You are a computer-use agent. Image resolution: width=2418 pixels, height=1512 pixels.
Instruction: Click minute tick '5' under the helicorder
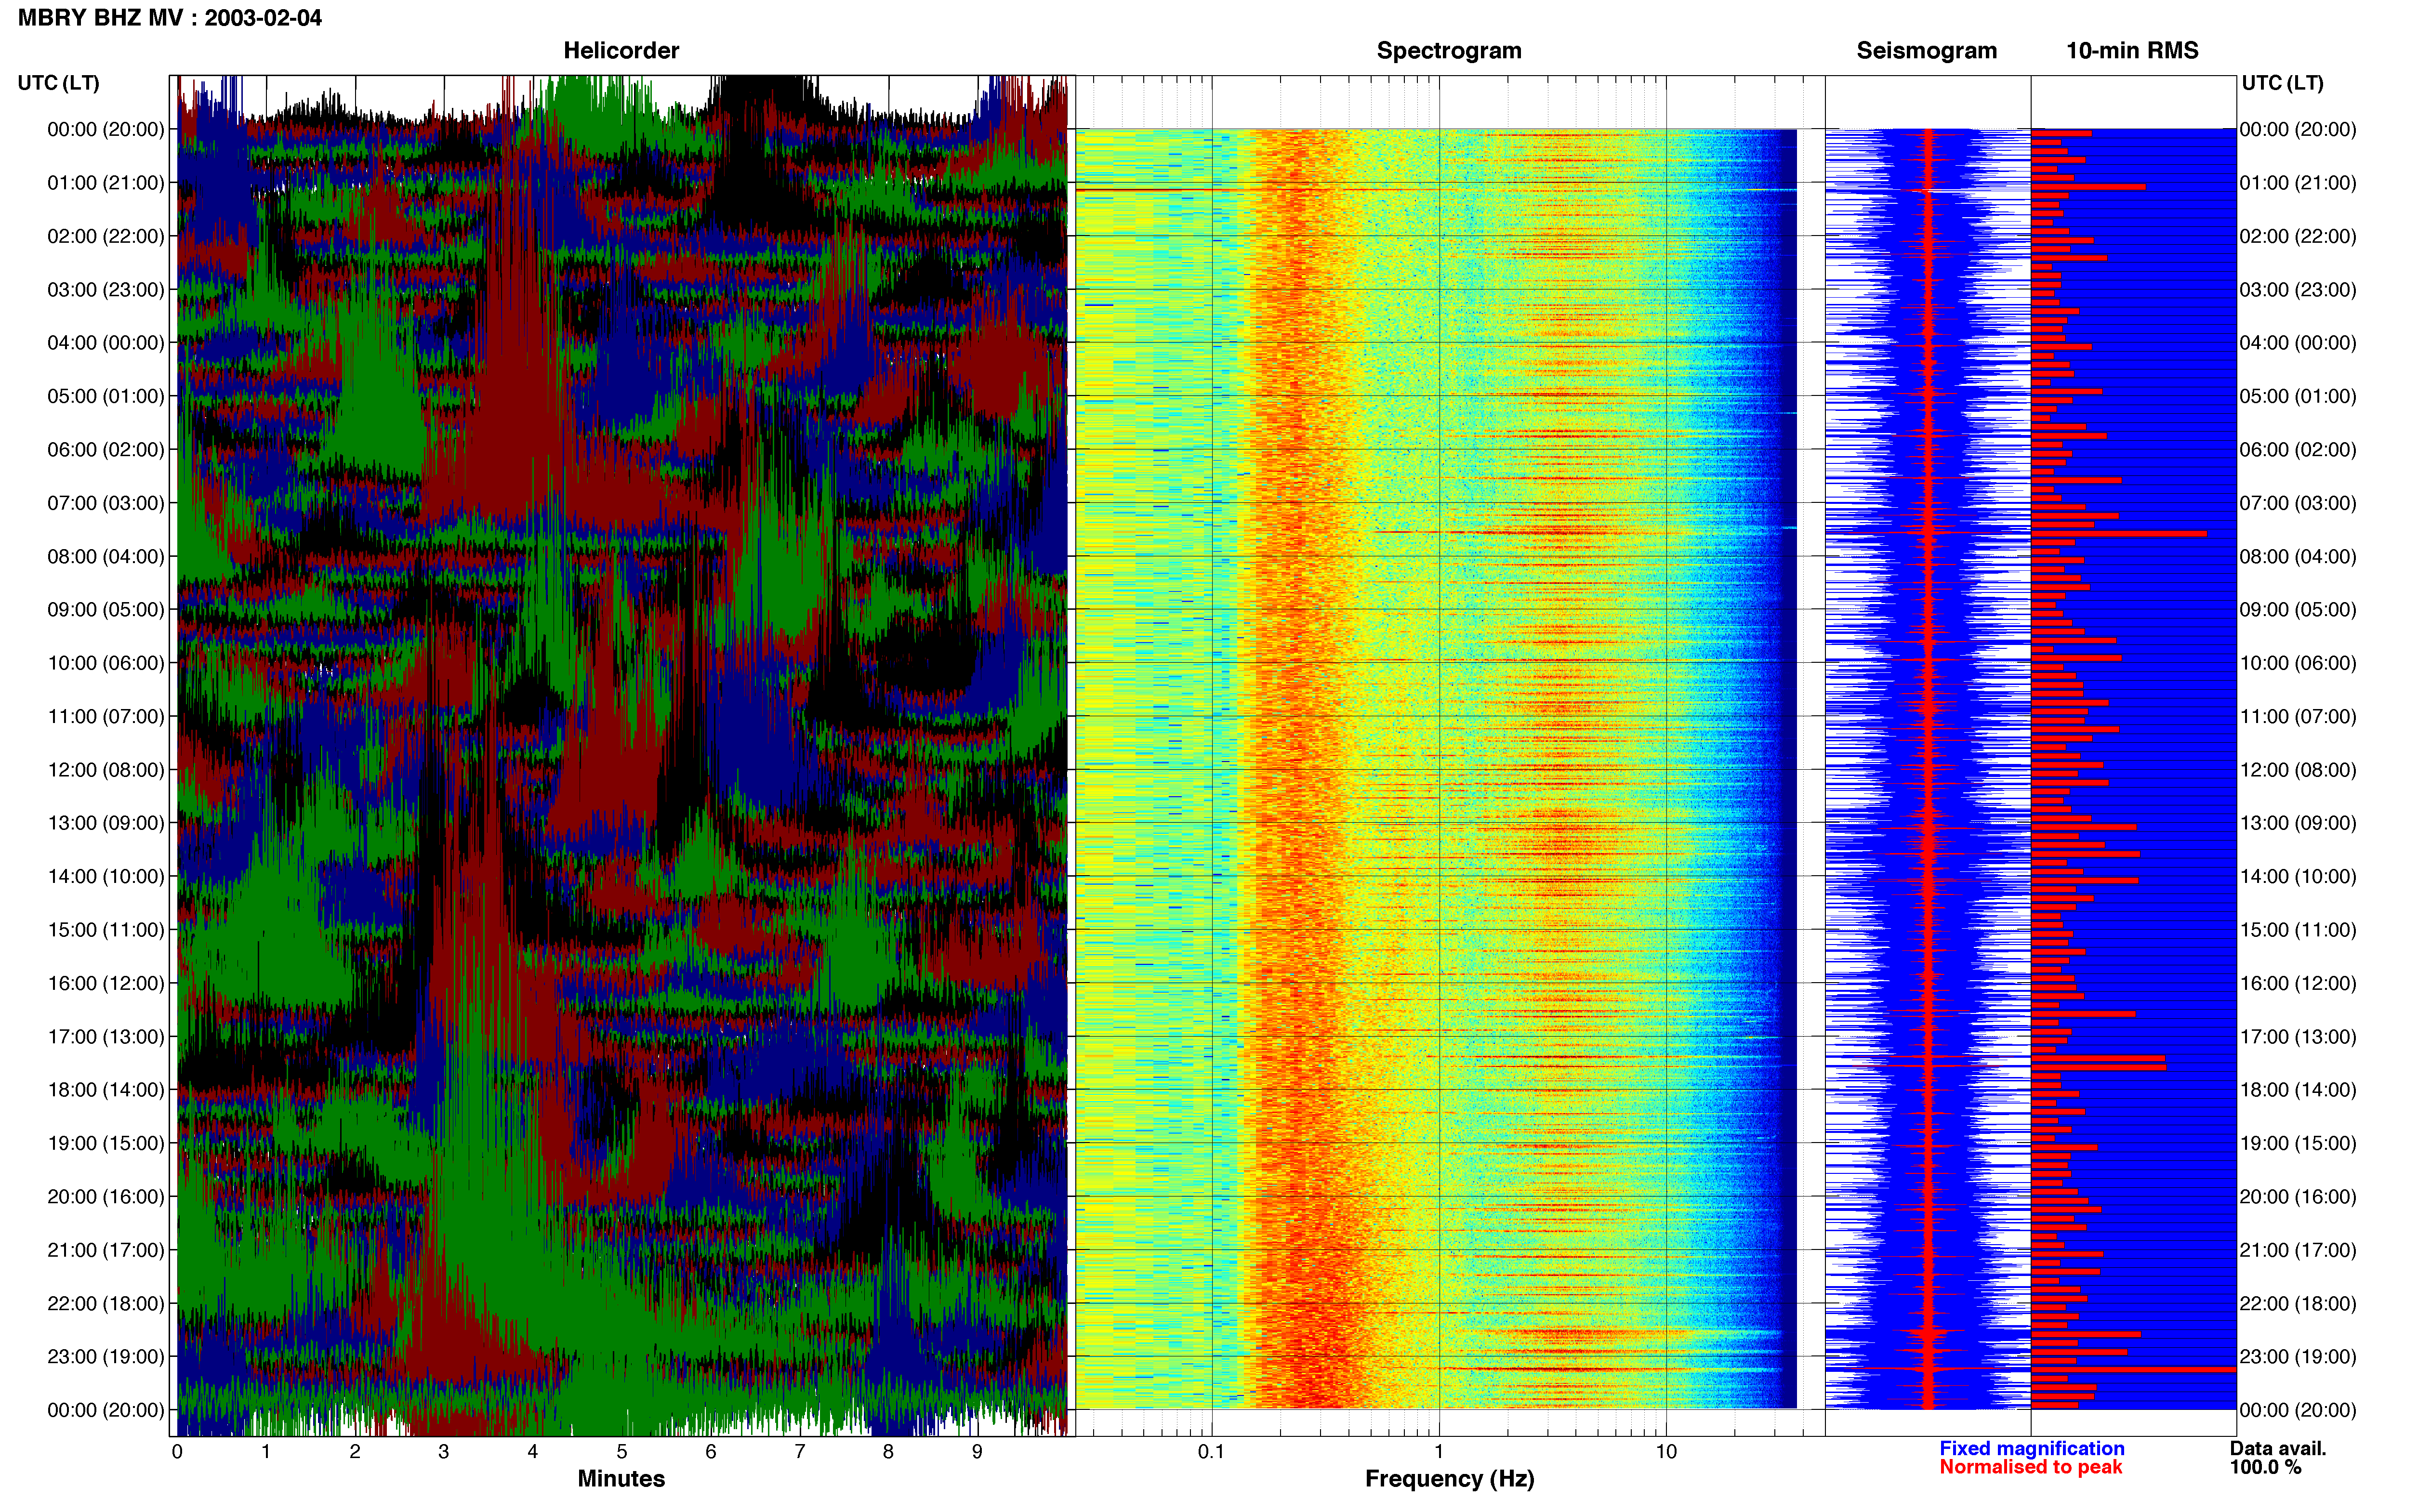pyautogui.click(x=622, y=1452)
